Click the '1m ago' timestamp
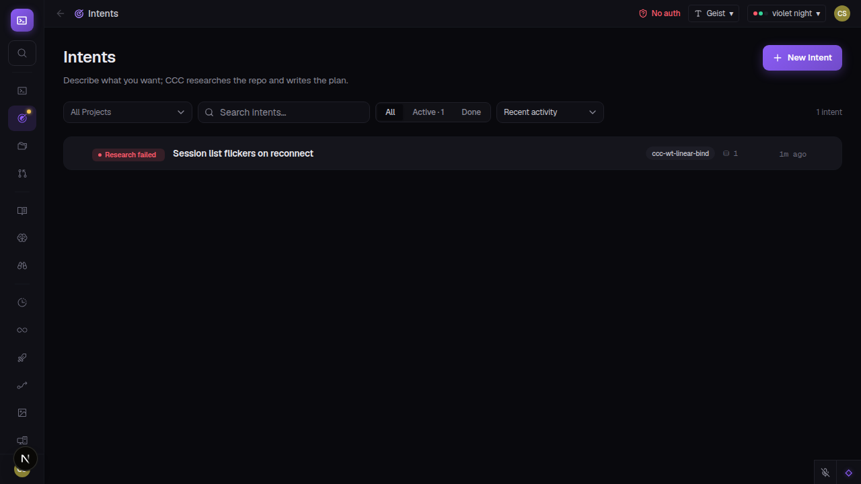Screen dimensions: 861x484 (793, 154)
